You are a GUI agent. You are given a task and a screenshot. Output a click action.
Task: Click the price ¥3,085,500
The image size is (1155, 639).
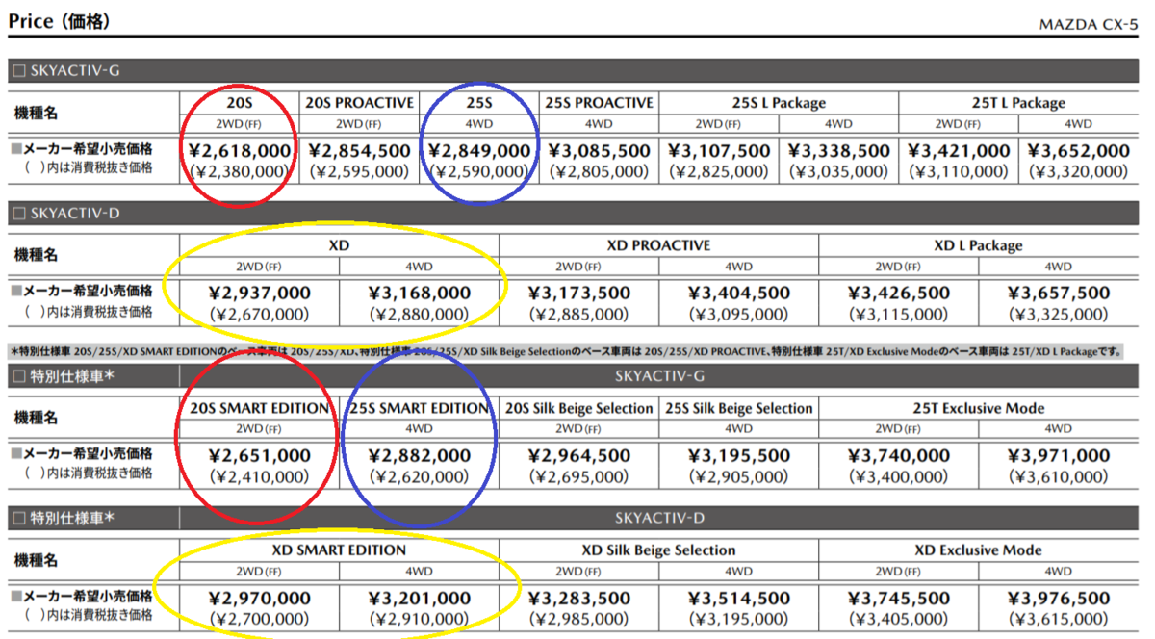coord(599,151)
